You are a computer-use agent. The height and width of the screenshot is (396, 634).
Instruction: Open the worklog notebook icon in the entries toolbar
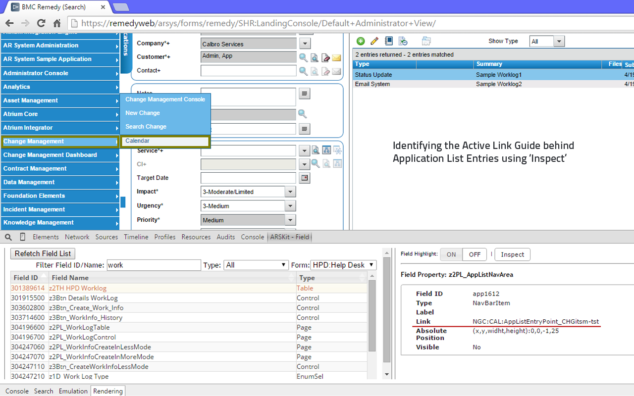pos(389,41)
